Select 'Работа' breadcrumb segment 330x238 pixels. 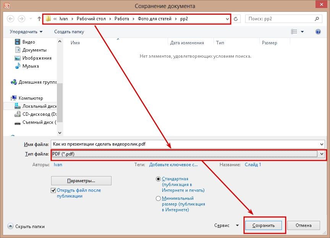pos(121,19)
